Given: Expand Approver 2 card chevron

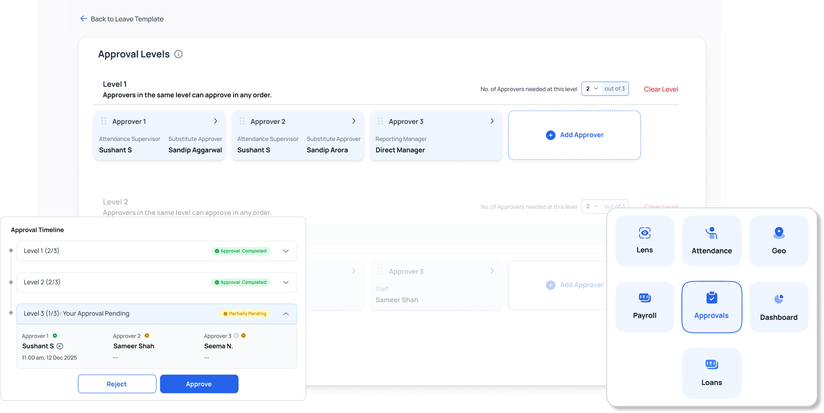Looking at the screenshot, I should coord(354,121).
